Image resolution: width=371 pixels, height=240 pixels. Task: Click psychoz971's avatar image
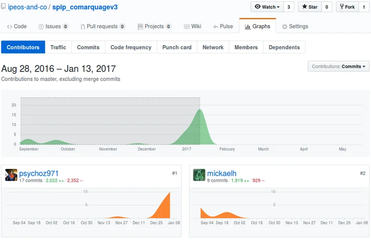coord(11,175)
